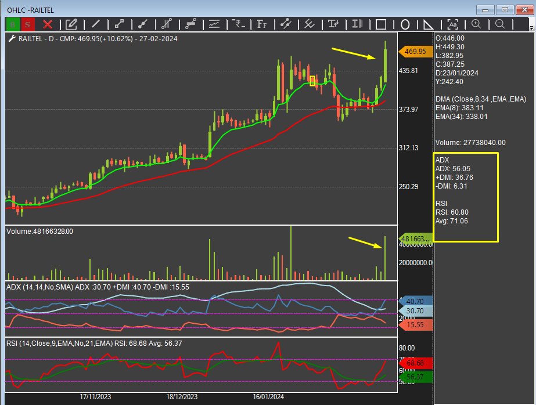Select the rectangle drawing tool
536x405 pixels.
pos(381,24)
